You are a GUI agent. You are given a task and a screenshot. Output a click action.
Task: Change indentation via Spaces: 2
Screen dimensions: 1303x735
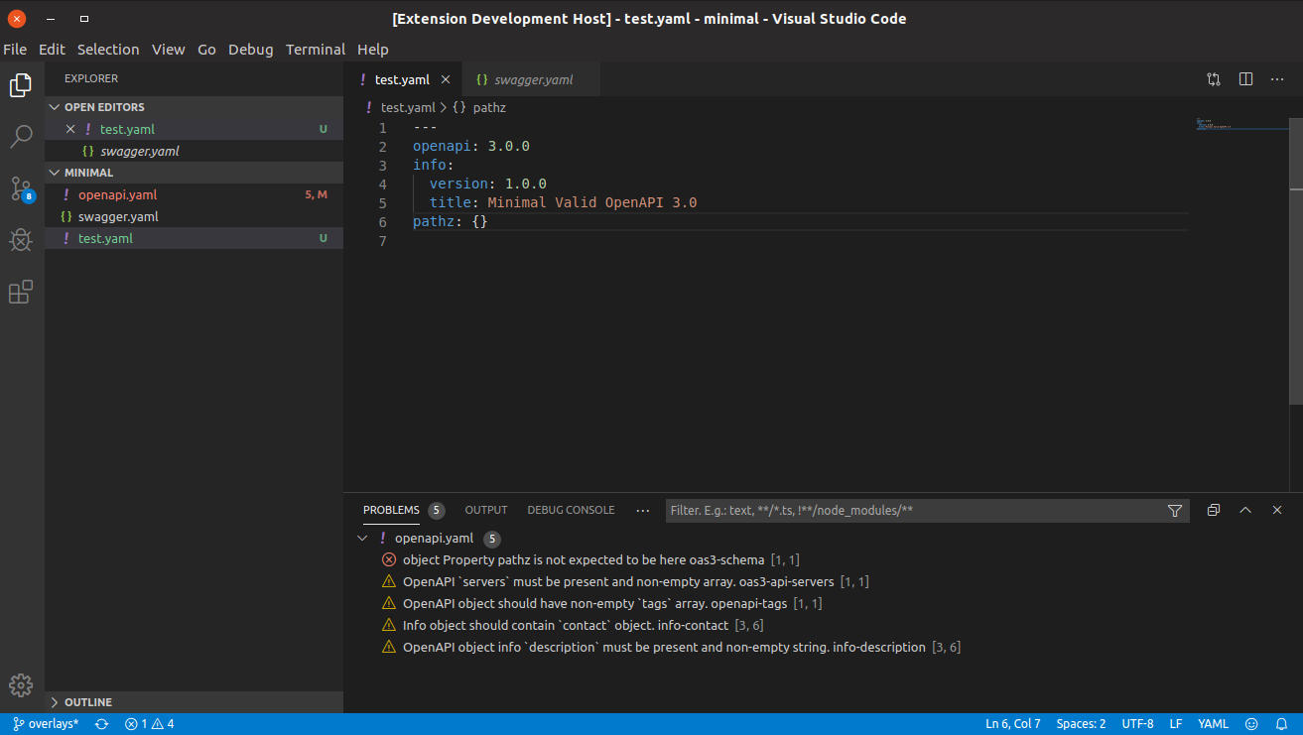pyautogui.click(x=1081, y=724)
